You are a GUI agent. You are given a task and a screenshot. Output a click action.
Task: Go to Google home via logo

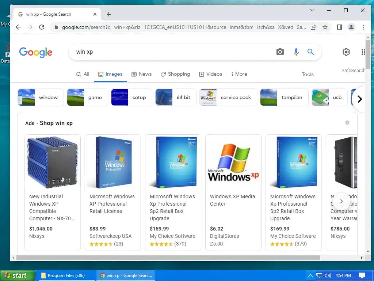(35, 52)
